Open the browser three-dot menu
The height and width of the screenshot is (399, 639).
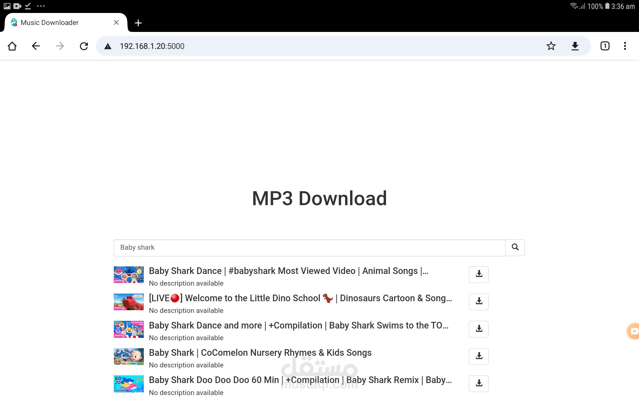coord(625,46)
